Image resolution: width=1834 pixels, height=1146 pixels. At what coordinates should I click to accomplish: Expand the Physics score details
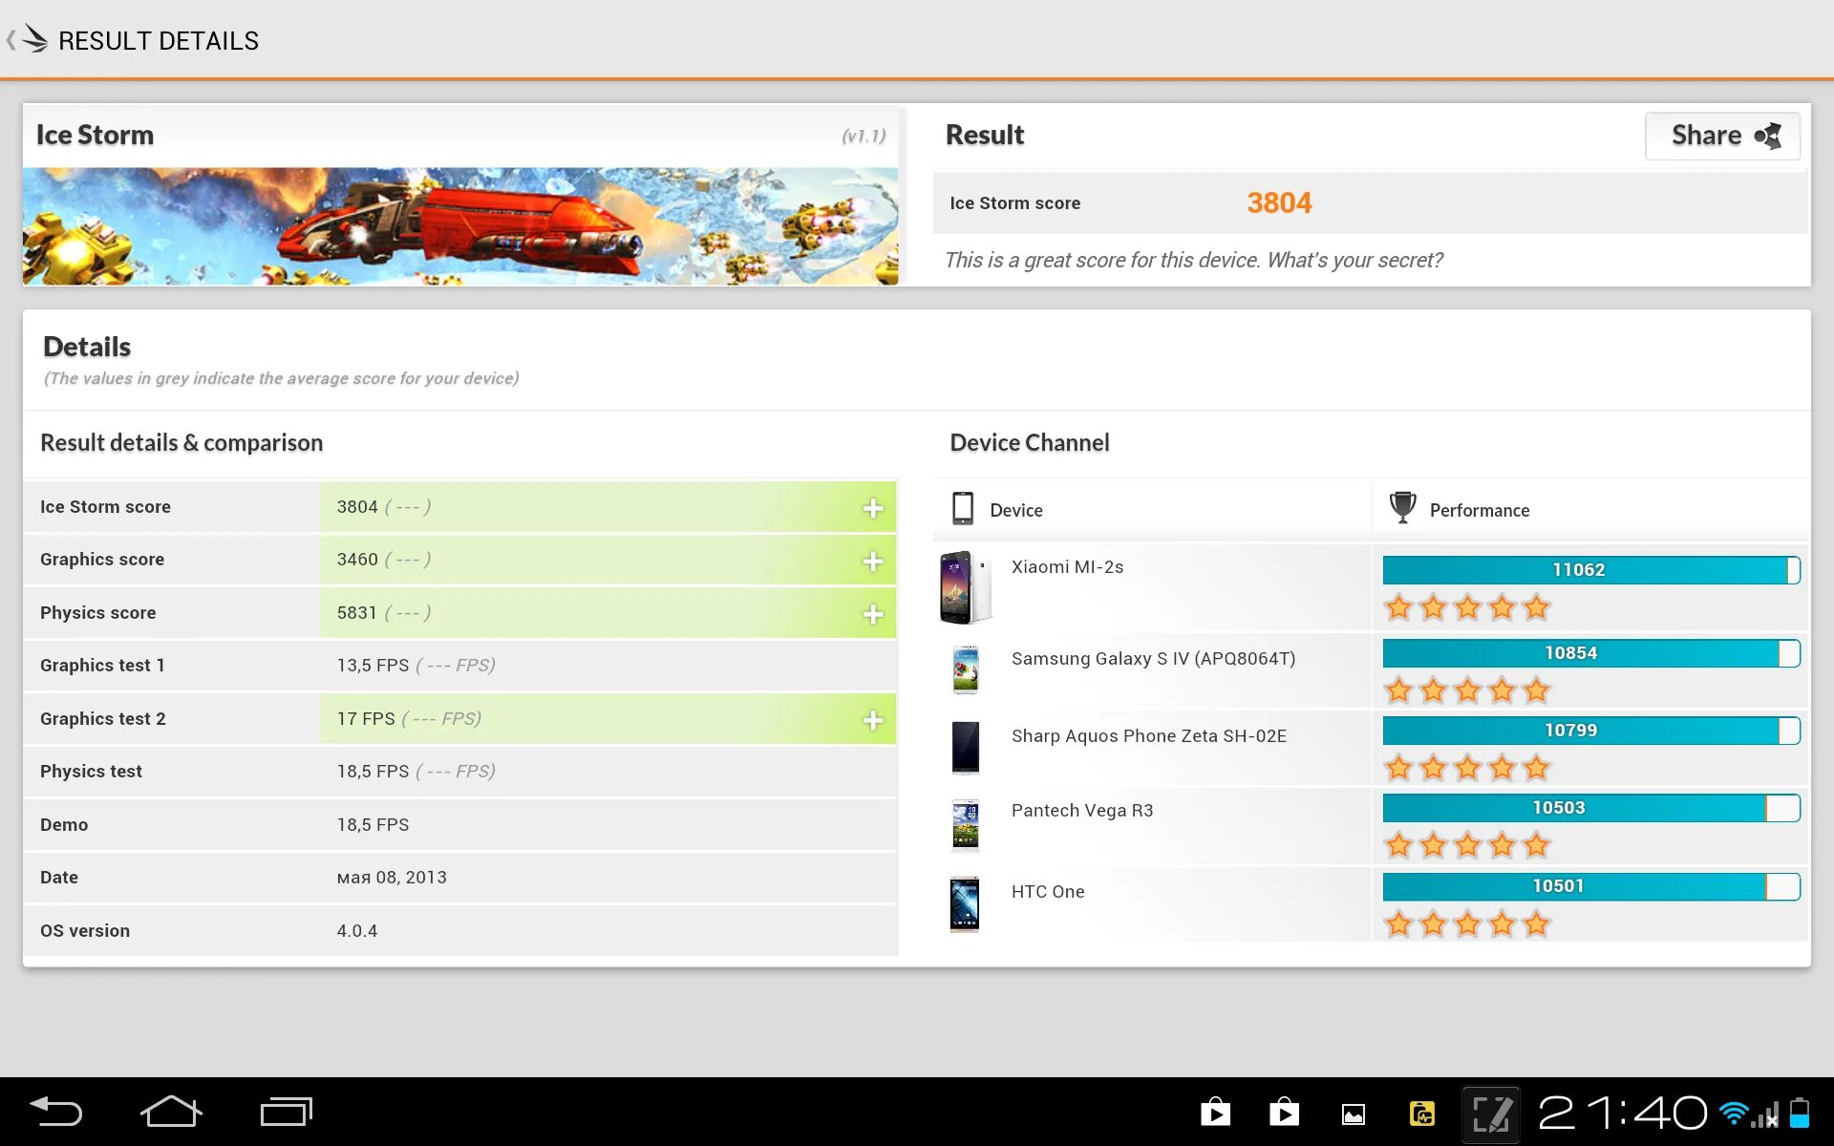(872, 614)
